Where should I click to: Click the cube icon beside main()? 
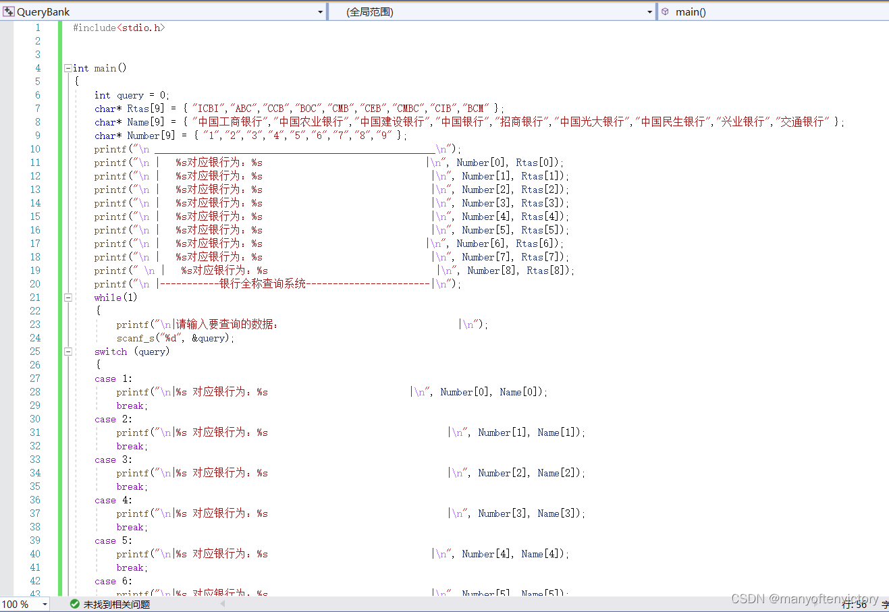[665, 11]
